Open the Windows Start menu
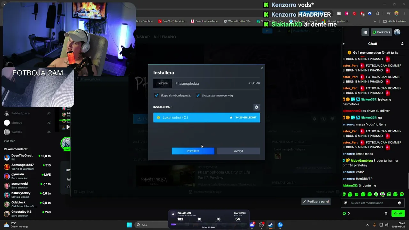409x230 pixels. 129,225
